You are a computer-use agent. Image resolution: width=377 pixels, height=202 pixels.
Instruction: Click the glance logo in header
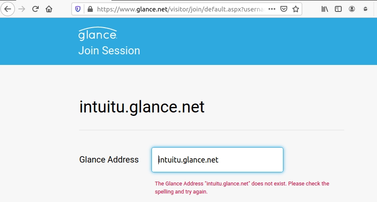pyautogui.click(x=97, y=34)
